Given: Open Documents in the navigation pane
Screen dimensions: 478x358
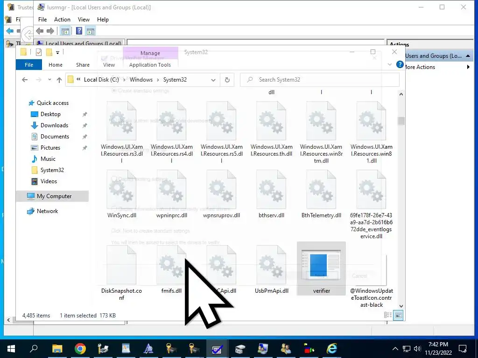Looking at the screenshot, I should tap(55, 137).
